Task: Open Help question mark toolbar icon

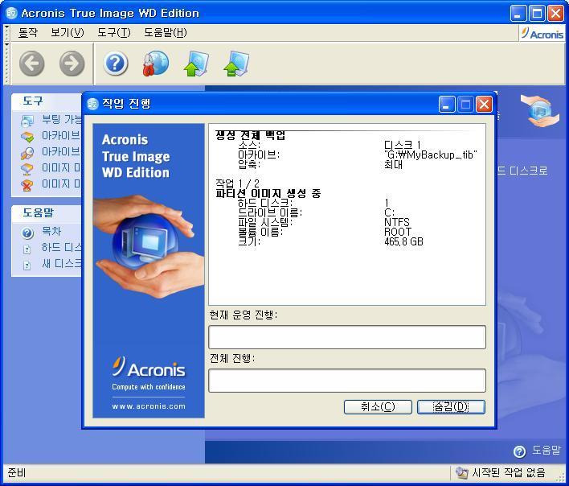Action: click(116, 64)
